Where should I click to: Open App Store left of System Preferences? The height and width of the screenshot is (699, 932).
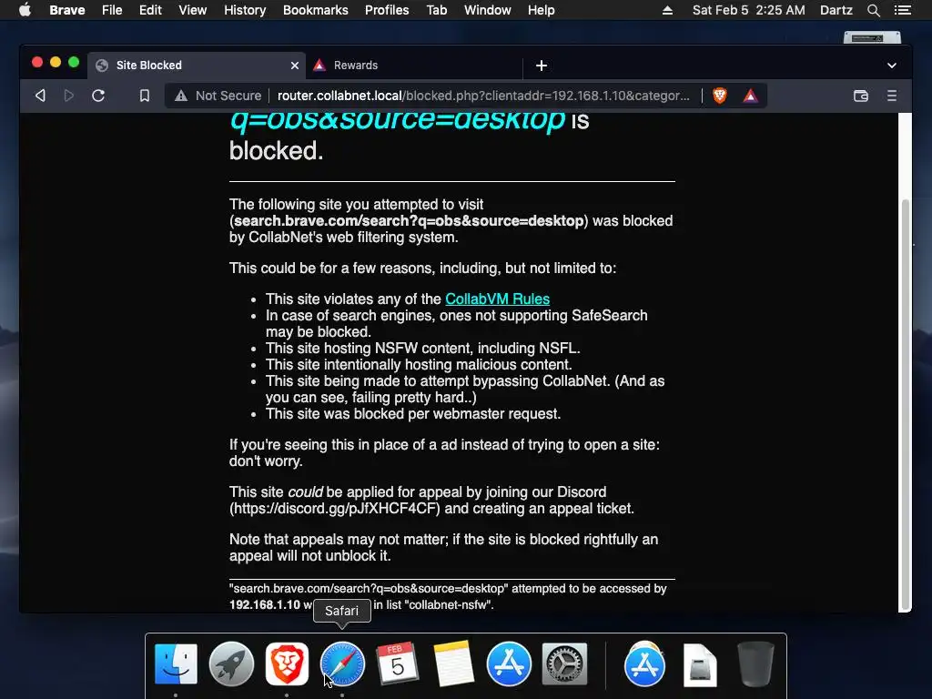coord(509,664)
